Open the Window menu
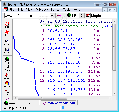Image resolution: width=119 pixels, height=112 pixels. 42,10
